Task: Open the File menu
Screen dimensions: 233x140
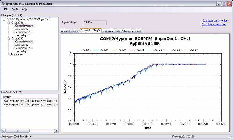Action: click(6, 10)
